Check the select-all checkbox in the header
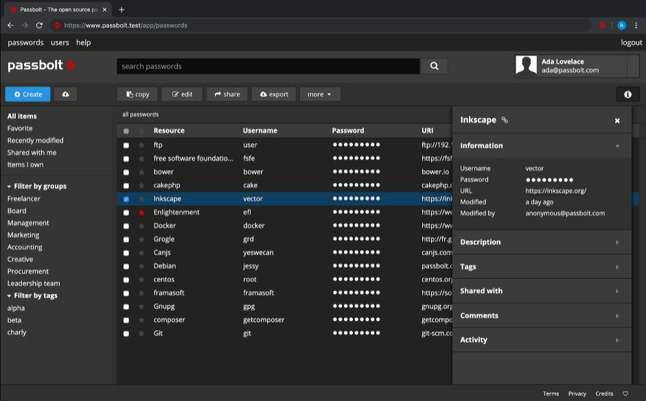Screen dimensions: 646x401 pyautogui.click(x=126, y=130)
